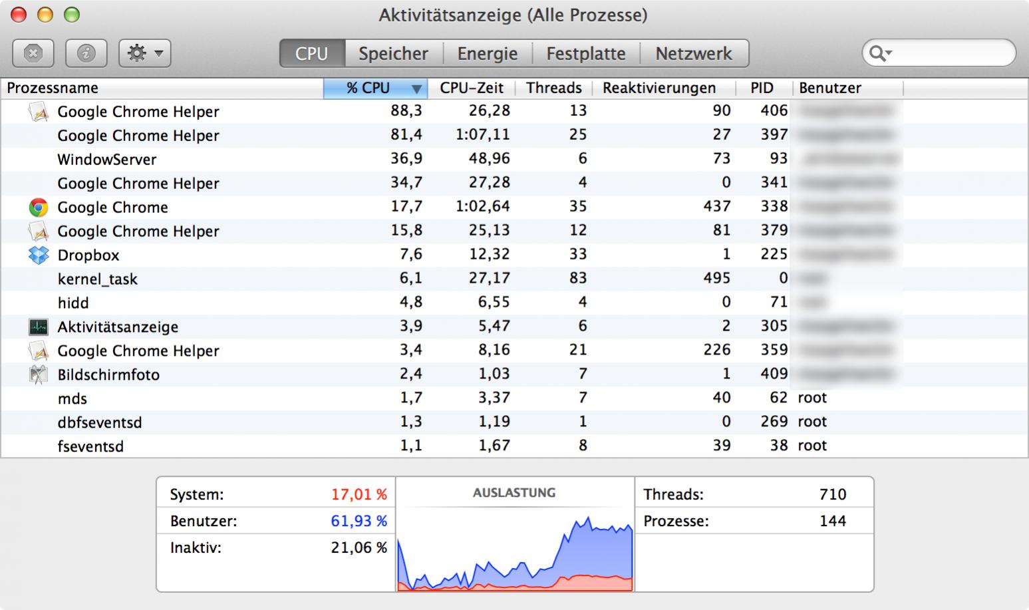Switch to the CPU tab
This screenshot has height=610, width=1029.
pyautogui.click(x=312, y=53)
